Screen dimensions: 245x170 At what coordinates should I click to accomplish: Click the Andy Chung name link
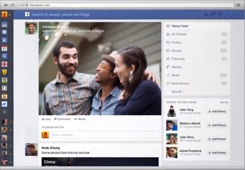point(51,148)
